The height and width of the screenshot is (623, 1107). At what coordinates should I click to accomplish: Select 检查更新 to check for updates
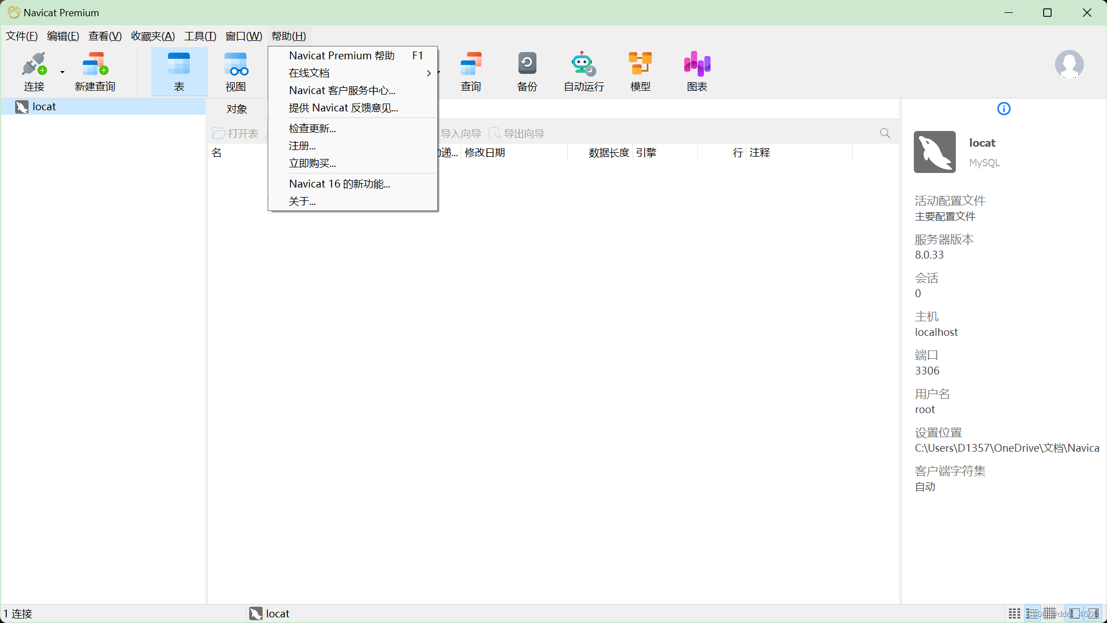coord(353,128)
